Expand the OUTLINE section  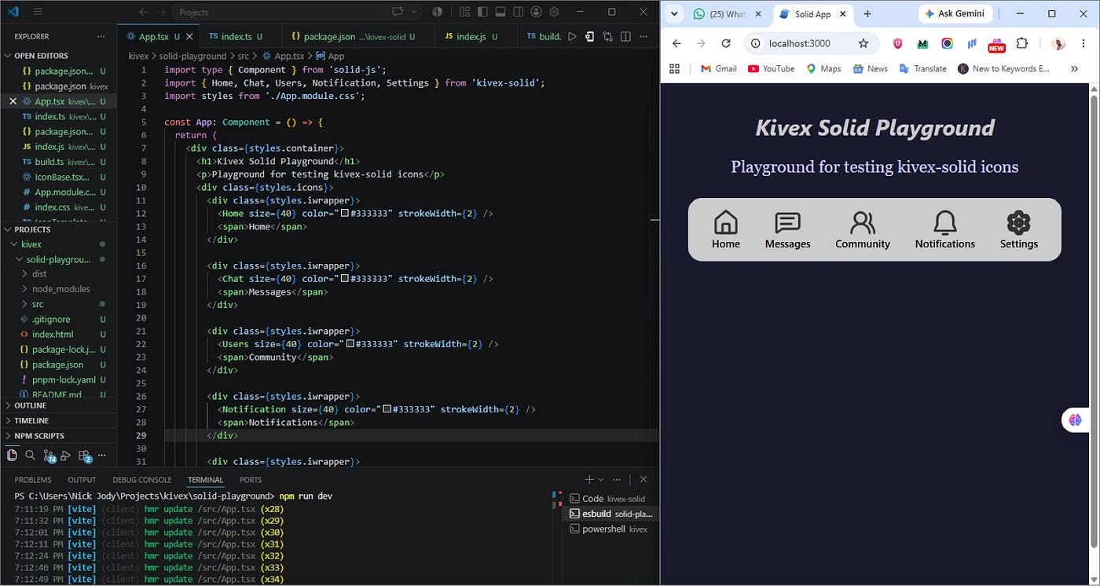coord(58,405)
